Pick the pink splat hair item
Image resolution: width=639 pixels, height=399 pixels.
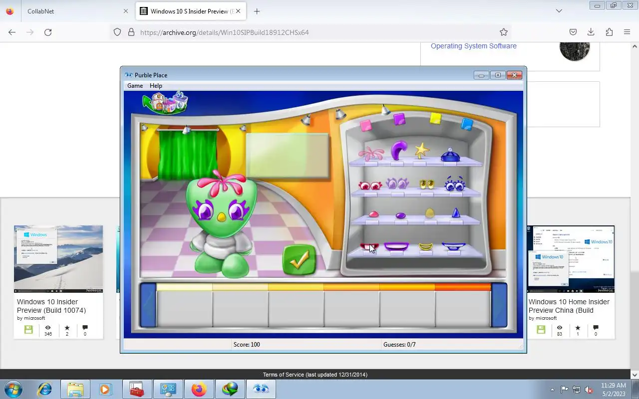(371, 154)
